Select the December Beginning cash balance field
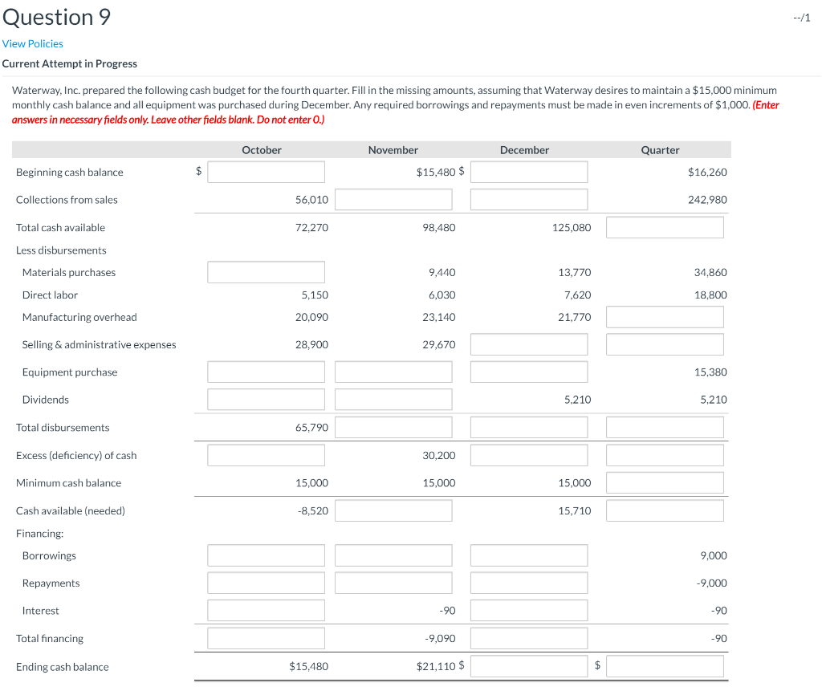The height and width of the screenshot is (691, 822). click(528, 172)
